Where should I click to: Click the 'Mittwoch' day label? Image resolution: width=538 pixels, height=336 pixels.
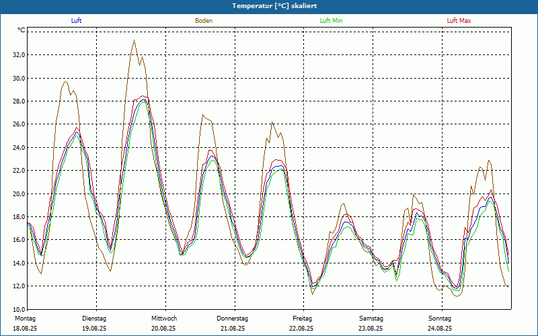[x=163, y=319]
